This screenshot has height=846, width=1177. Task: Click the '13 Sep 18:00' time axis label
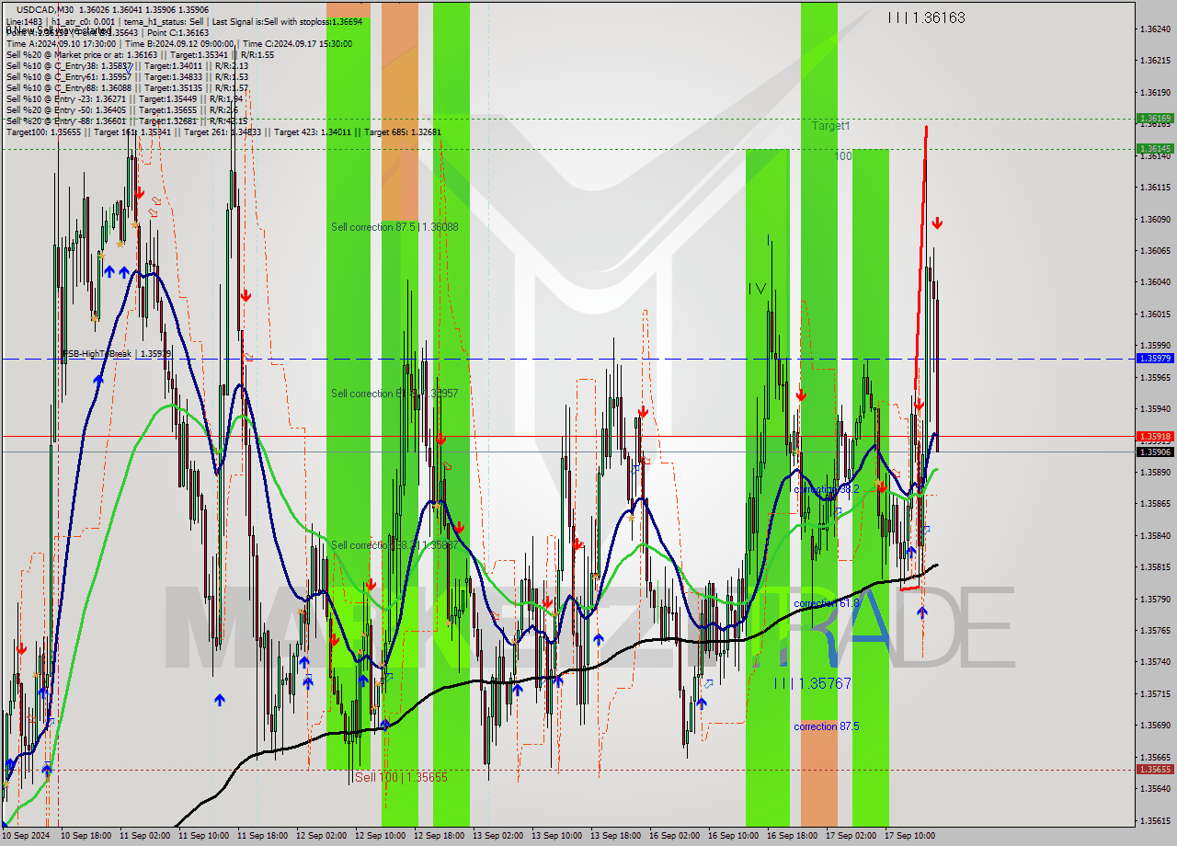click(615, 836)
